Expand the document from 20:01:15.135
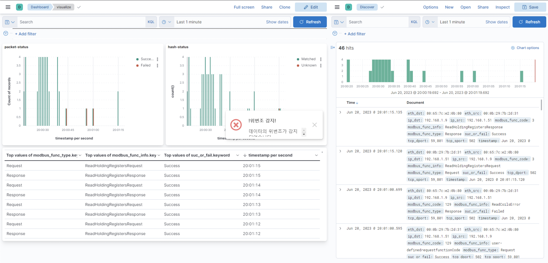The image size is (548, 263). pyautogui.click(x=340, y=112)
